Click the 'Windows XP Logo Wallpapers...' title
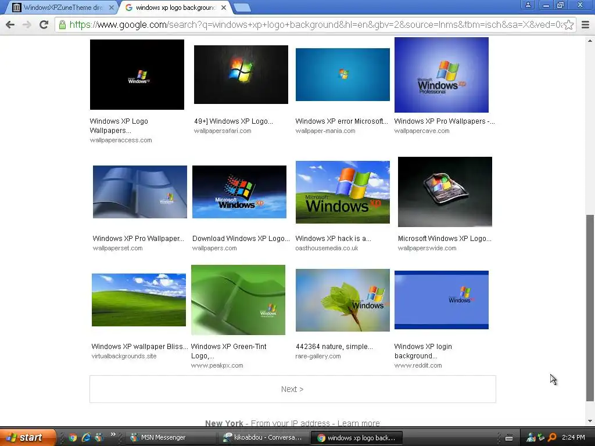This screenshot has height=446, width=595. [119, 126]
